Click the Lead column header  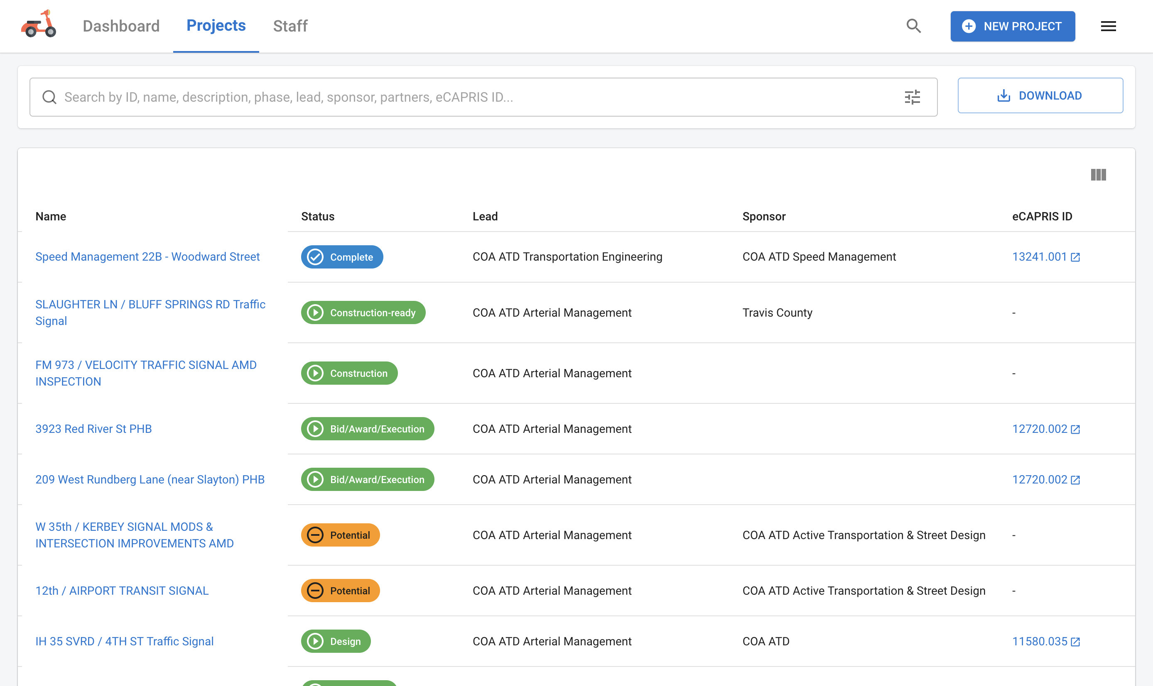tap(485, 216)
